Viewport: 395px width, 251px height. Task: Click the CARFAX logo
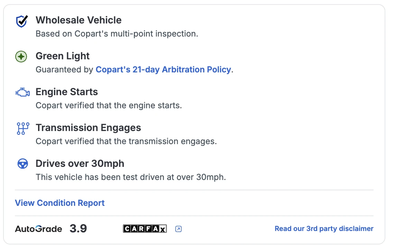coord(145,229)
